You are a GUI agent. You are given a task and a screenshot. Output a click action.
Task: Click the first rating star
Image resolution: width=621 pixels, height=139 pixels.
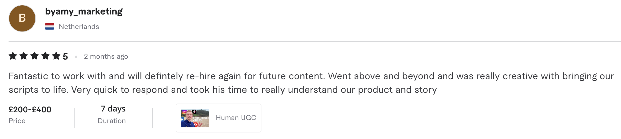pos(13,56)
